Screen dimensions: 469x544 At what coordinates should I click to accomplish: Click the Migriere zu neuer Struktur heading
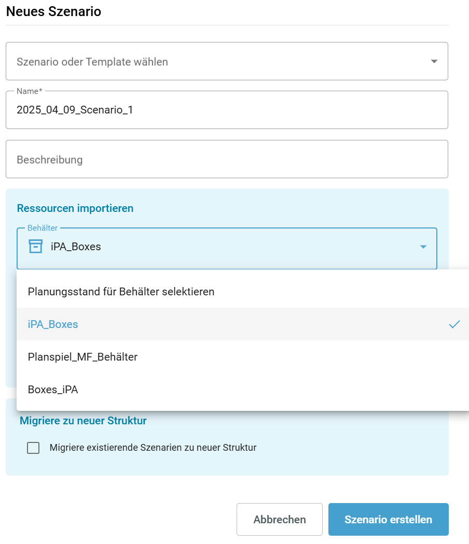click(x=83, y=421)
